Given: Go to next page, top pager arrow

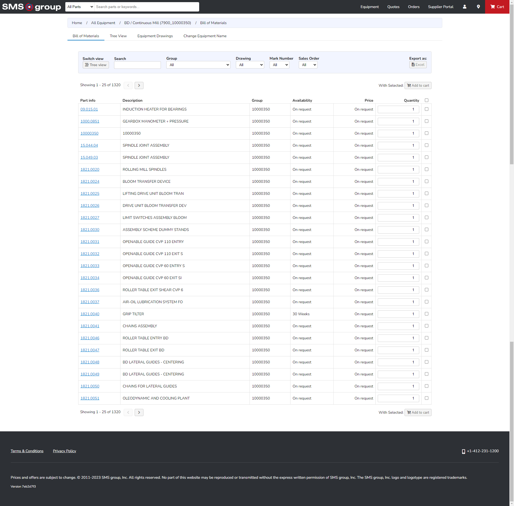Looking at the screenshot, I should pos(139,85).
